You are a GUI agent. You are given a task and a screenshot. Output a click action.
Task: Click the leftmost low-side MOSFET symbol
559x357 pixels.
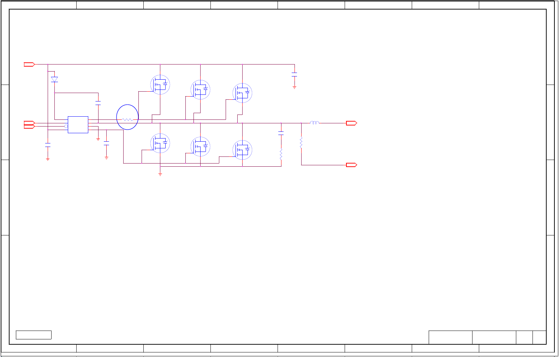[x=160, y=143]
